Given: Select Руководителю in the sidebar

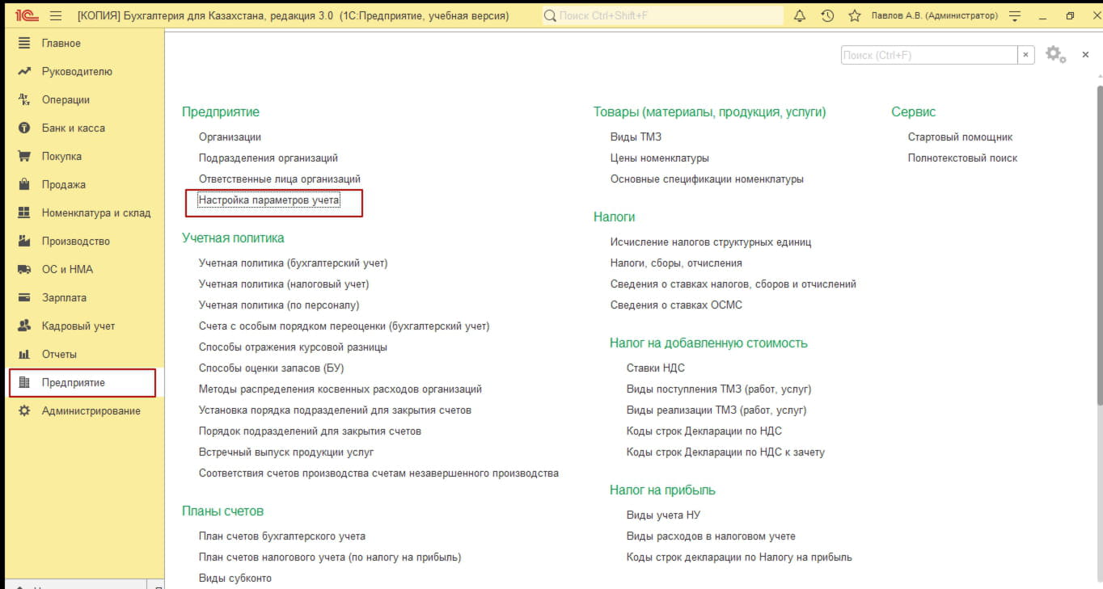Looking at the screenshot, I should (x=77, y=71).
